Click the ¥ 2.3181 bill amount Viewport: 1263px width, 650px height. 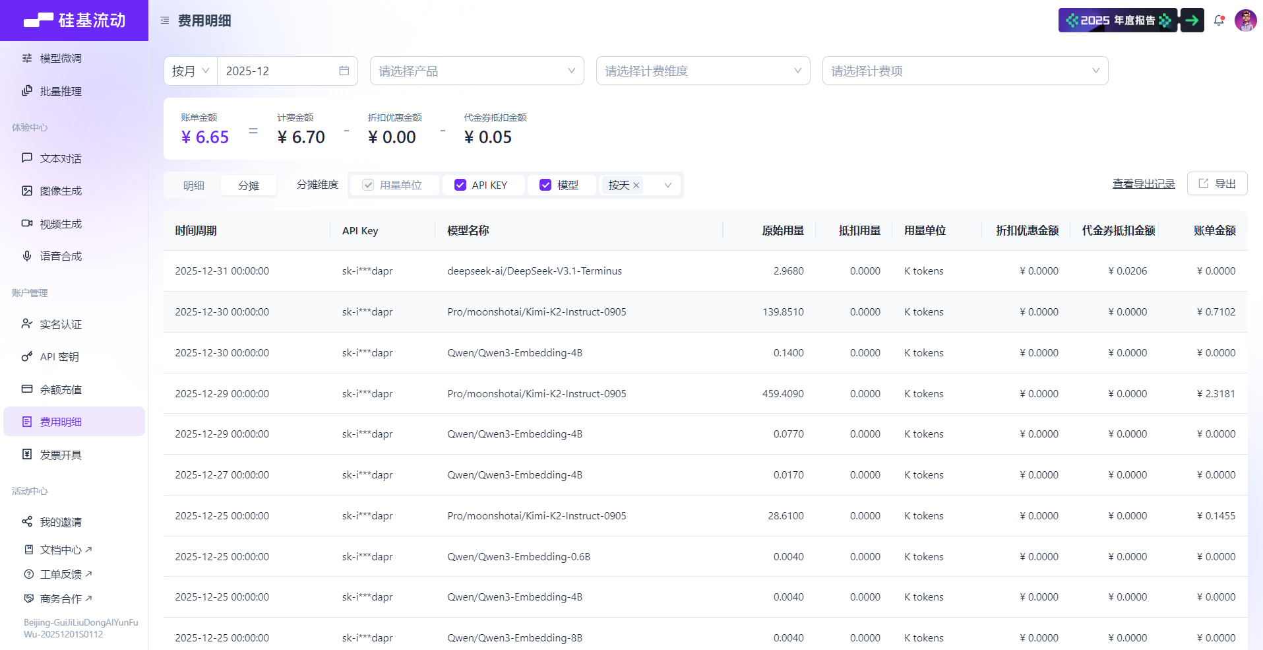point(1216,393)
